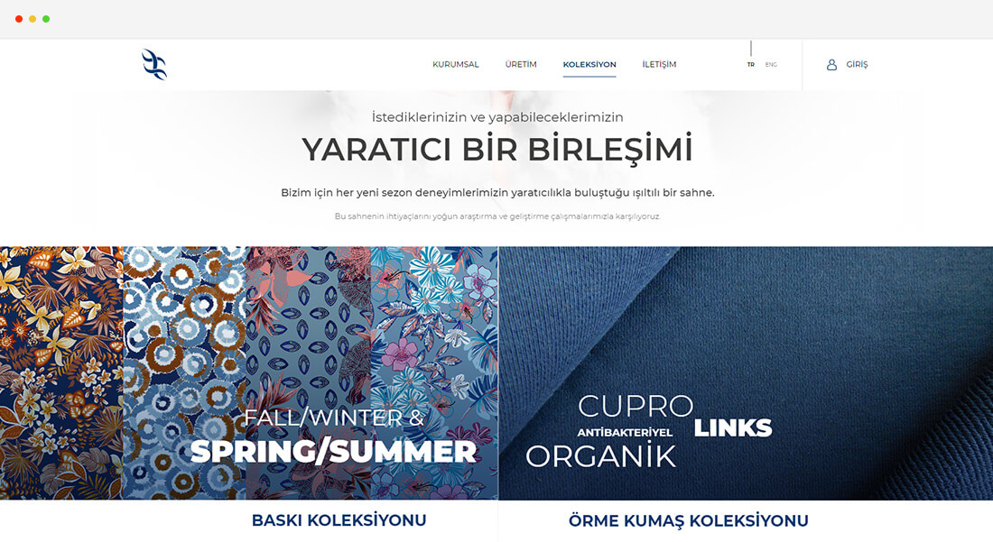993x542 pixels.
Task: Select the KOLEKSİYON tab
Action: pyautogui.click(x=589, y=65)
